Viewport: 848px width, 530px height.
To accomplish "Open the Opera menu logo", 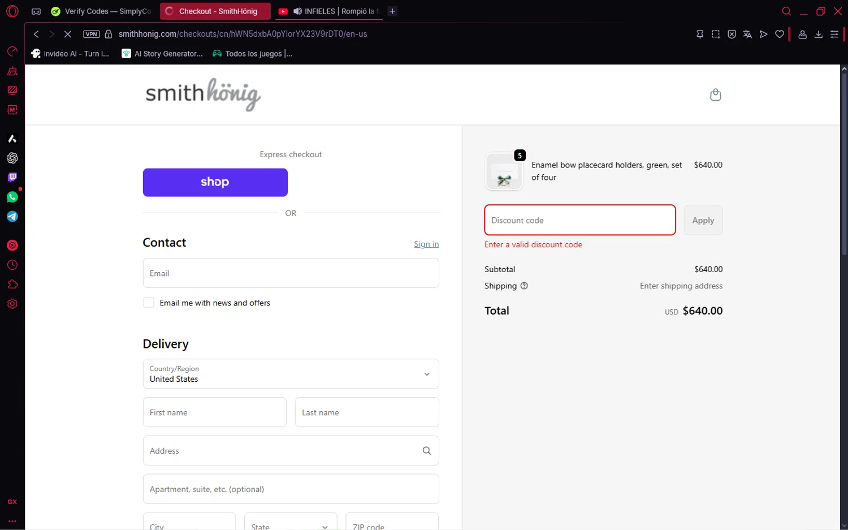I will (12, 11).
